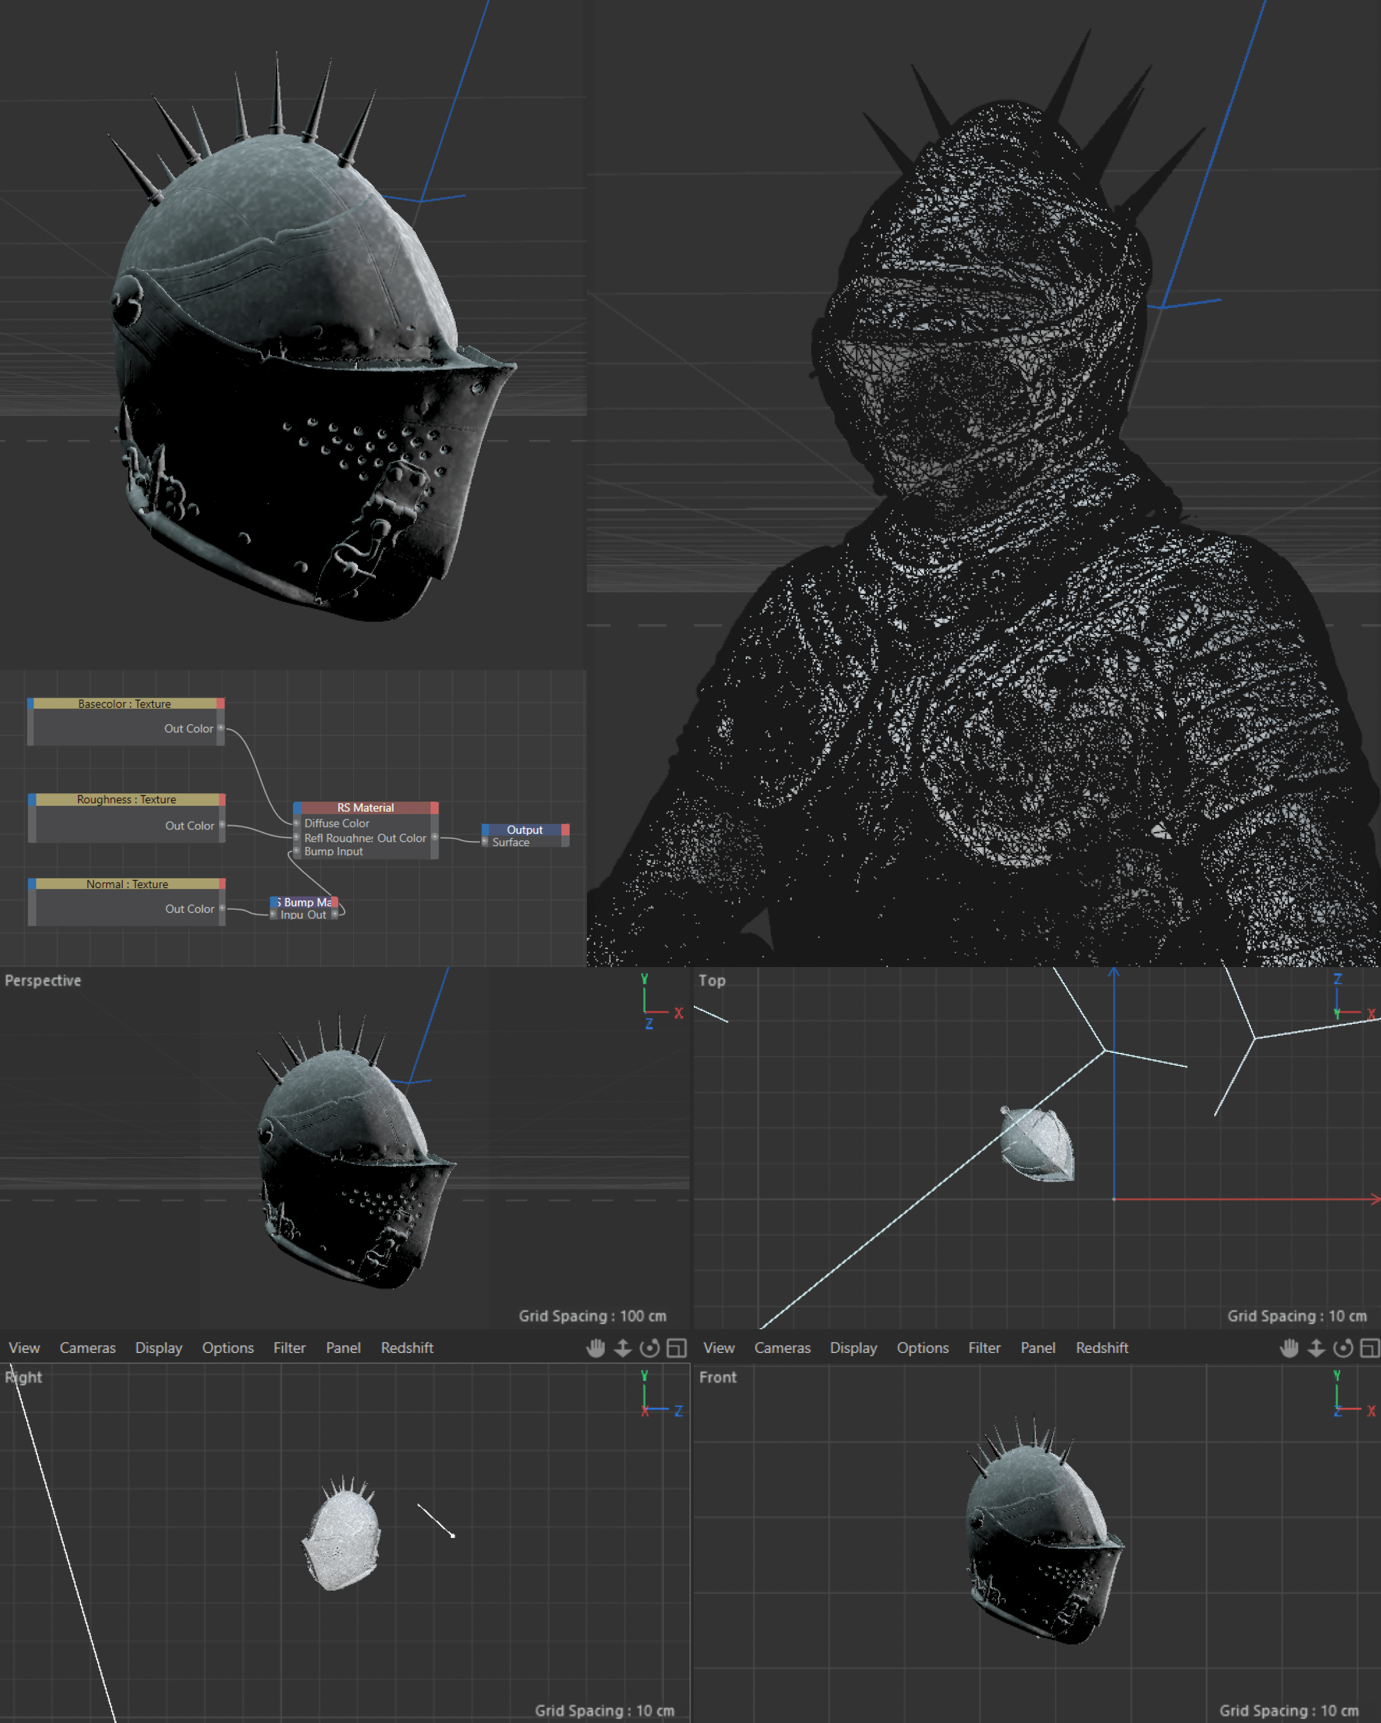Click the rotate icon above Front viewport
Screen dimensions: 1381x1723
tap(1344, 1348)
